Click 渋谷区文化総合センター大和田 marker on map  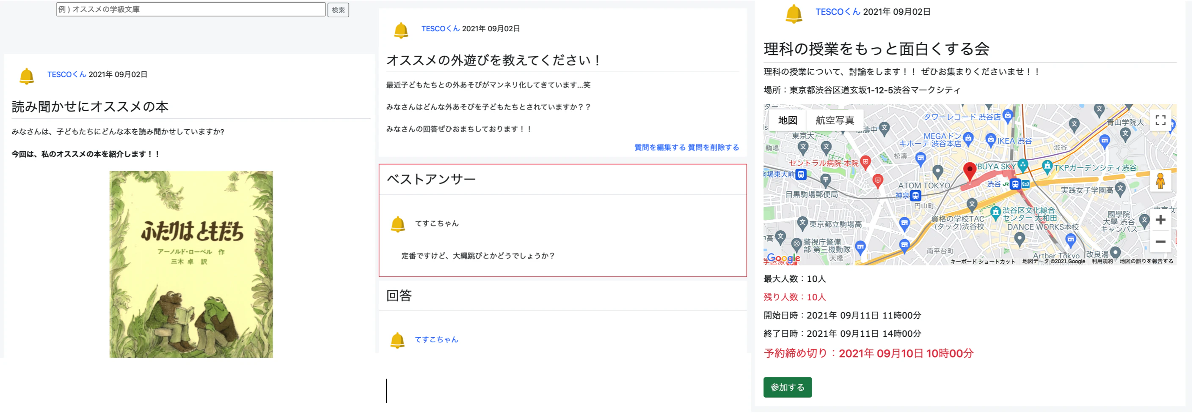tap(995, 213)
